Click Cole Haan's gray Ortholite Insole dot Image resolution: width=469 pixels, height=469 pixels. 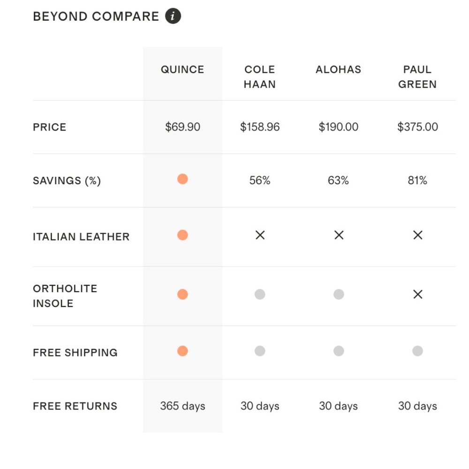coord(260,294)
